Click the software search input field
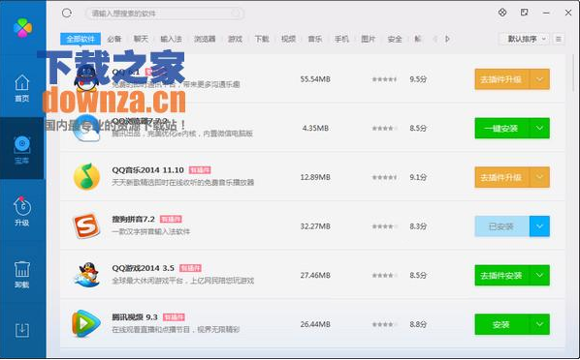 [165, 14]
